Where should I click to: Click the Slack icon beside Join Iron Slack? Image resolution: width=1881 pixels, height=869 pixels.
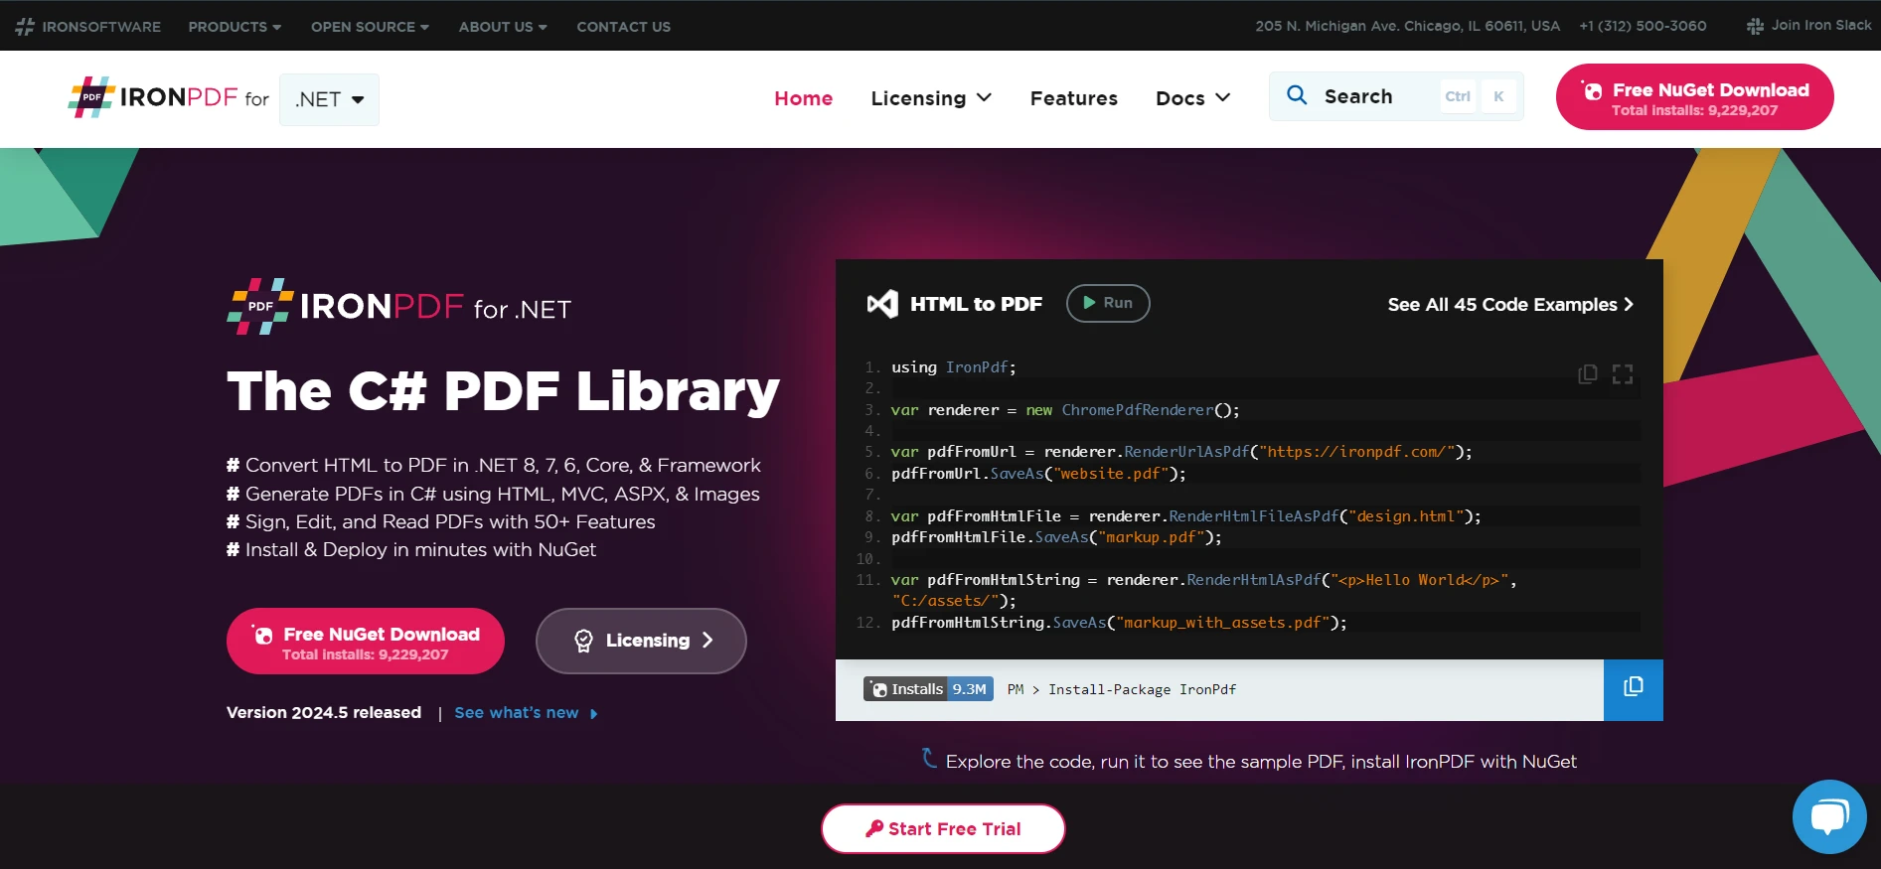pyautogui.click(x=1755, y=26)
